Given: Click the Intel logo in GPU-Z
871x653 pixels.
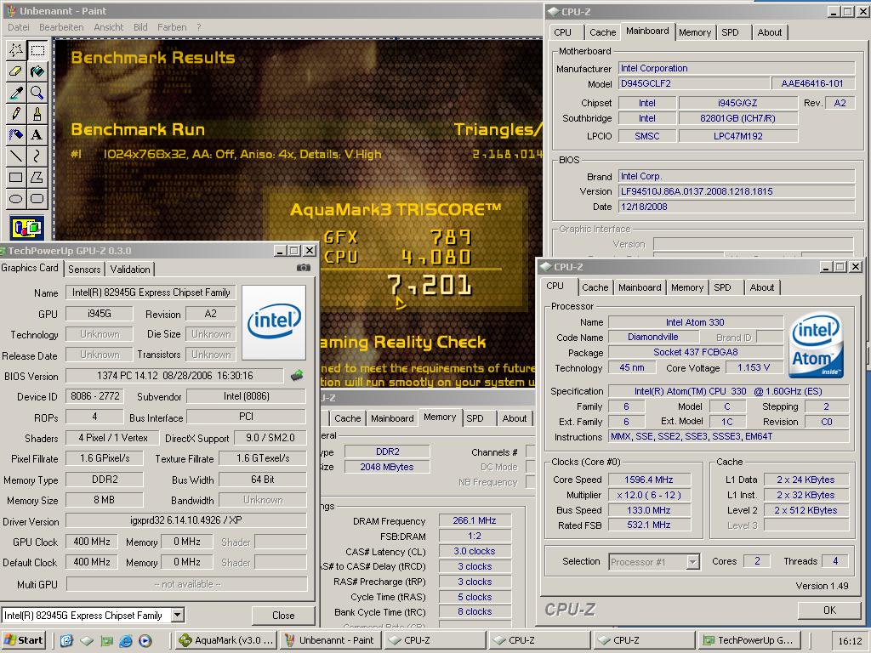Looking at the screenshot, I should [274, 322].
